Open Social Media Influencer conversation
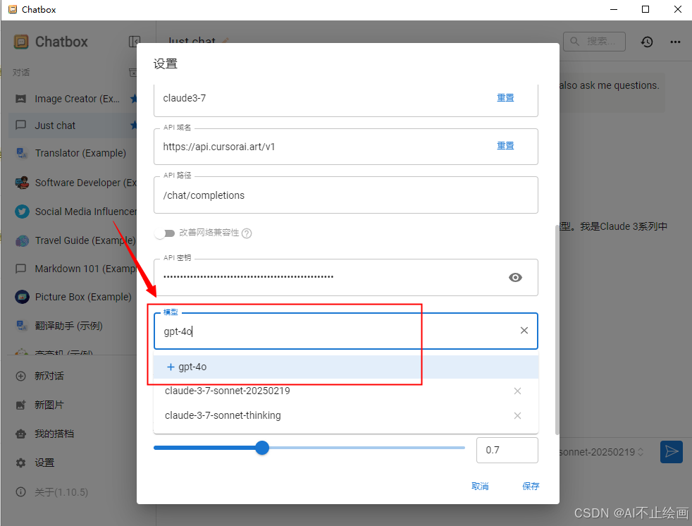 point(73,212)
